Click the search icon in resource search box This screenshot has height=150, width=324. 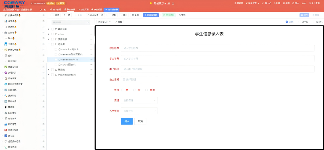pos(88,22)
